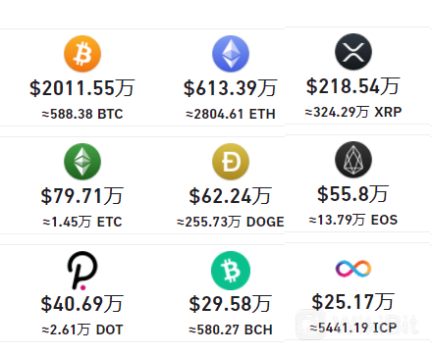
Task: Click the ≈580.27 BCH label
Action: pyautogui.click(x=231, y=330)
